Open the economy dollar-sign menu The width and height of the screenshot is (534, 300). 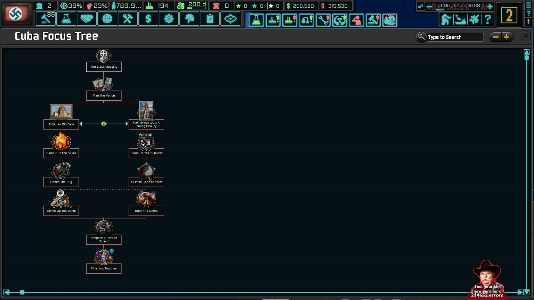pos(148,19)
